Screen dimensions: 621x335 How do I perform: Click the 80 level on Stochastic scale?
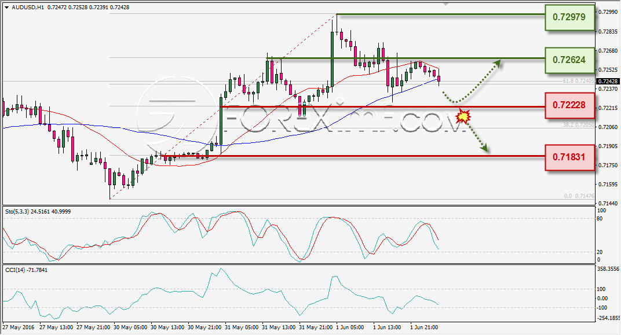(600, 219)
